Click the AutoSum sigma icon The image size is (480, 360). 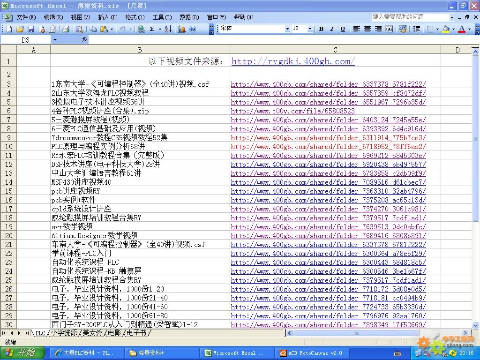(x=152, y=29)
